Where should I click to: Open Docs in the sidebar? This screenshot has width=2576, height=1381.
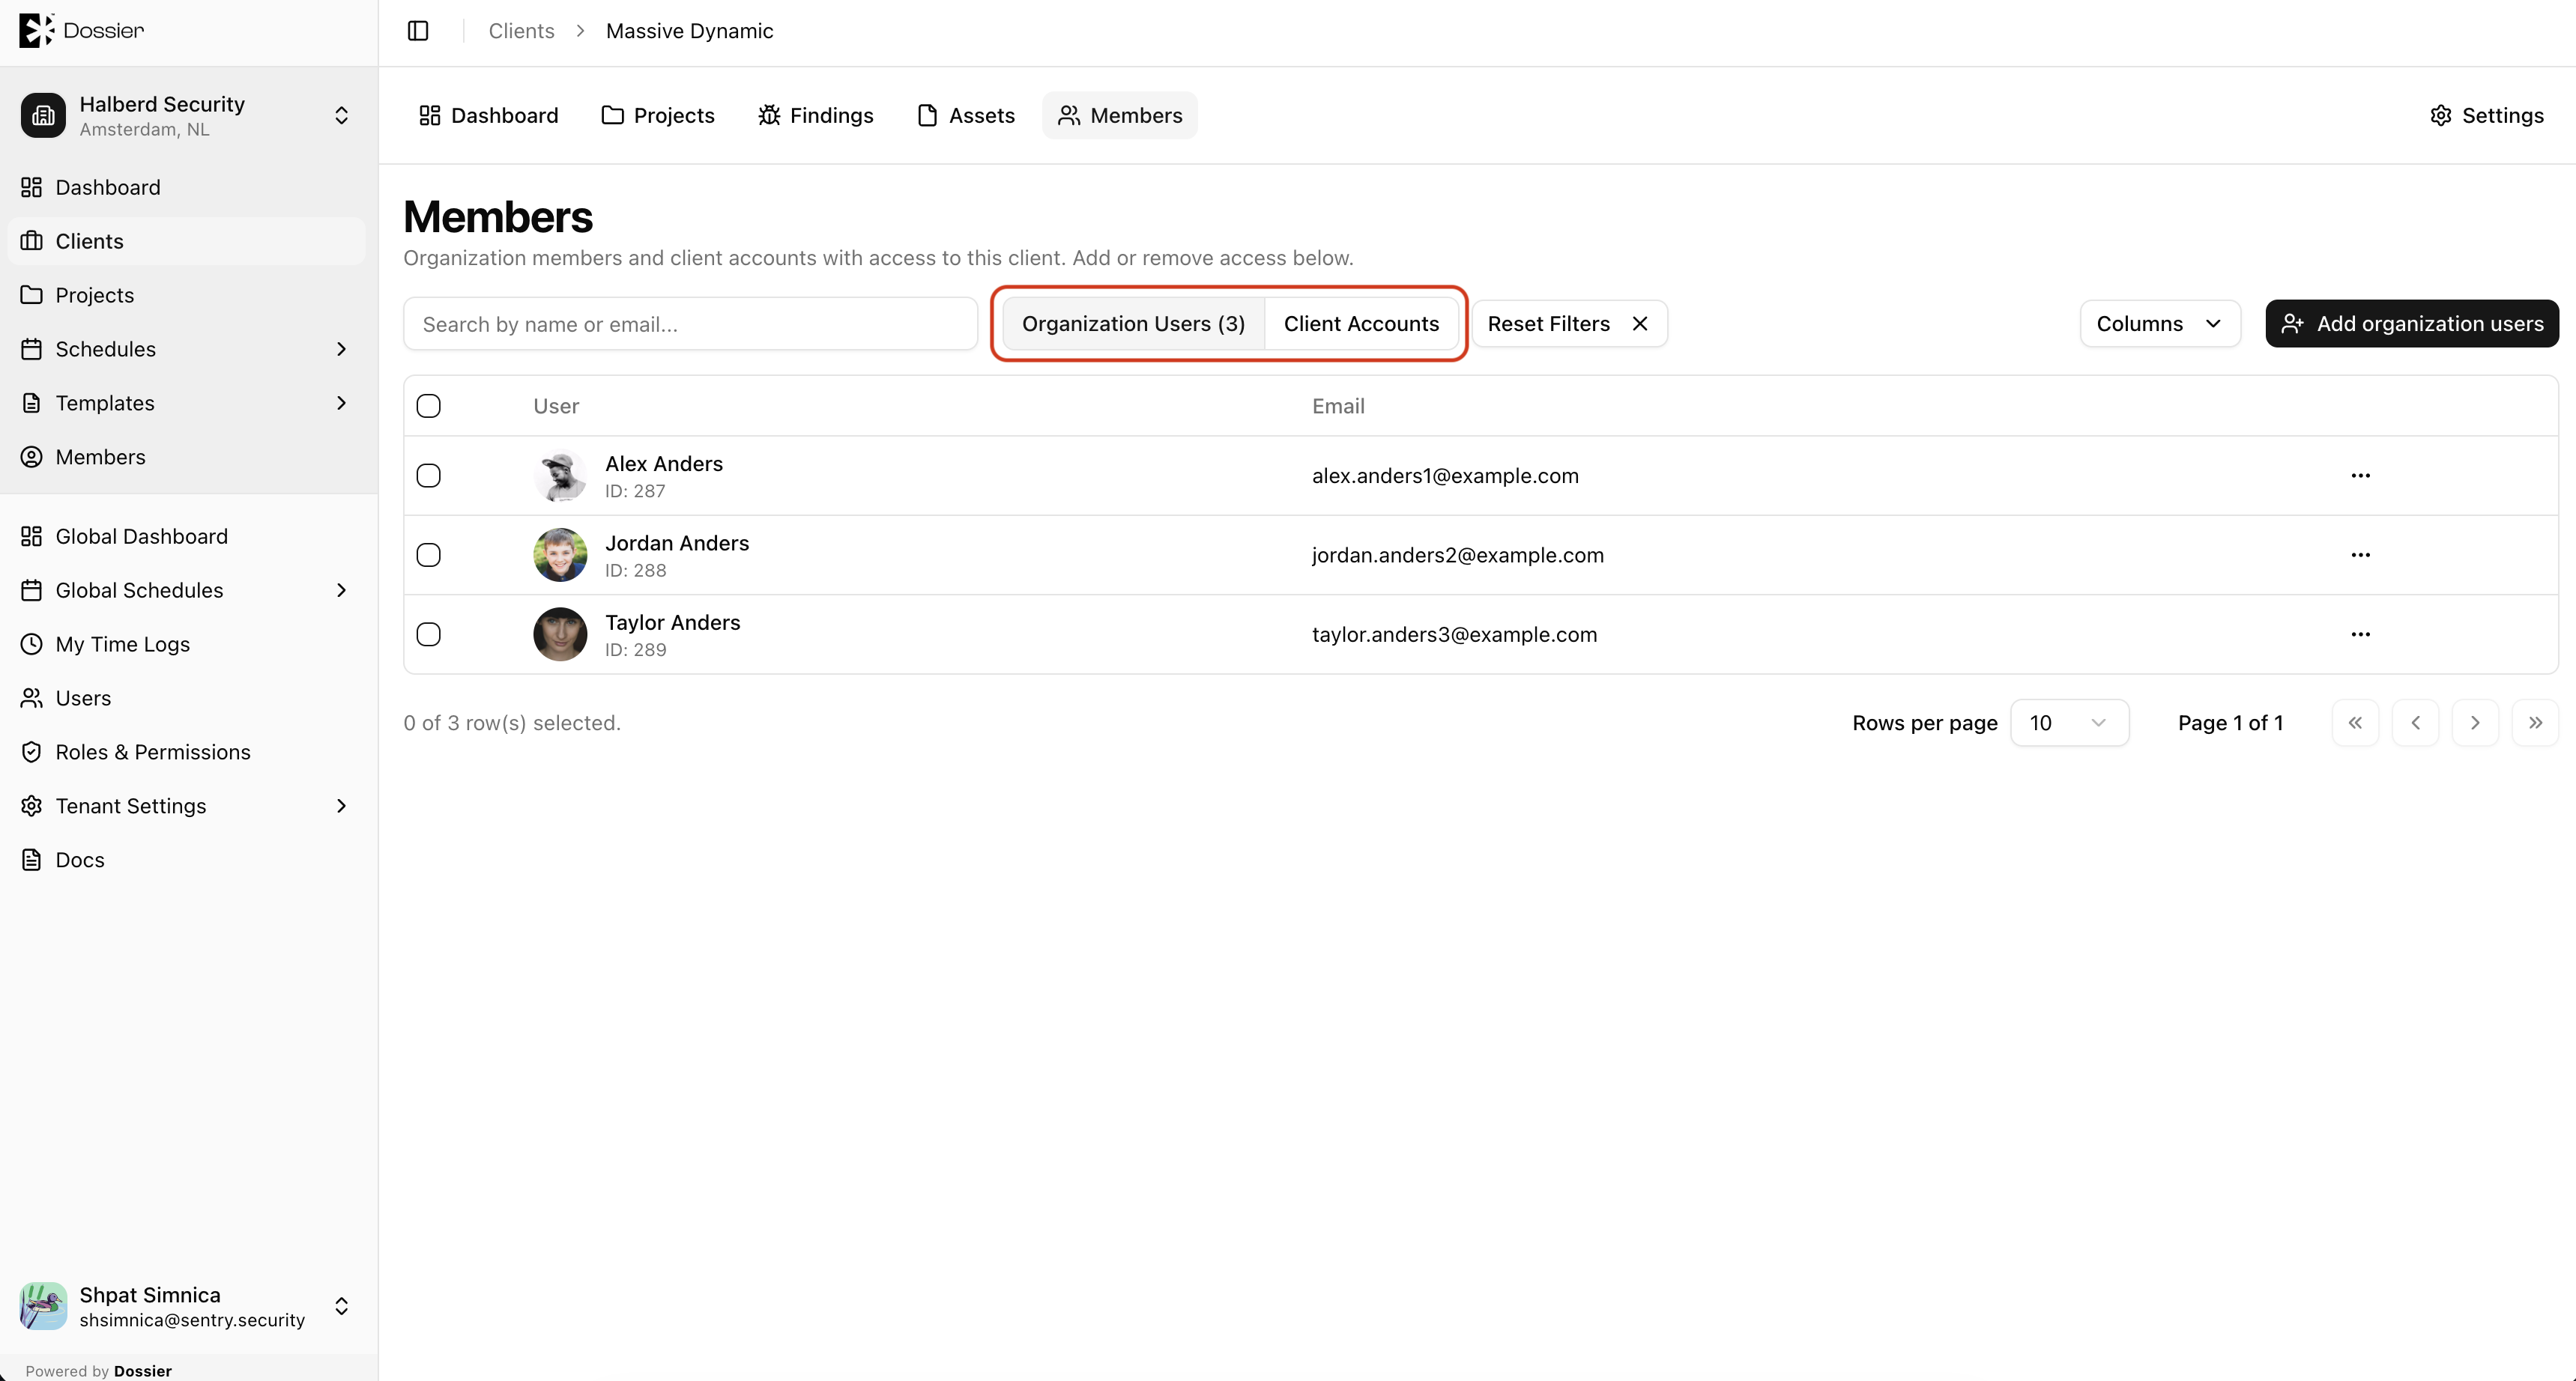tap(186, 861)
